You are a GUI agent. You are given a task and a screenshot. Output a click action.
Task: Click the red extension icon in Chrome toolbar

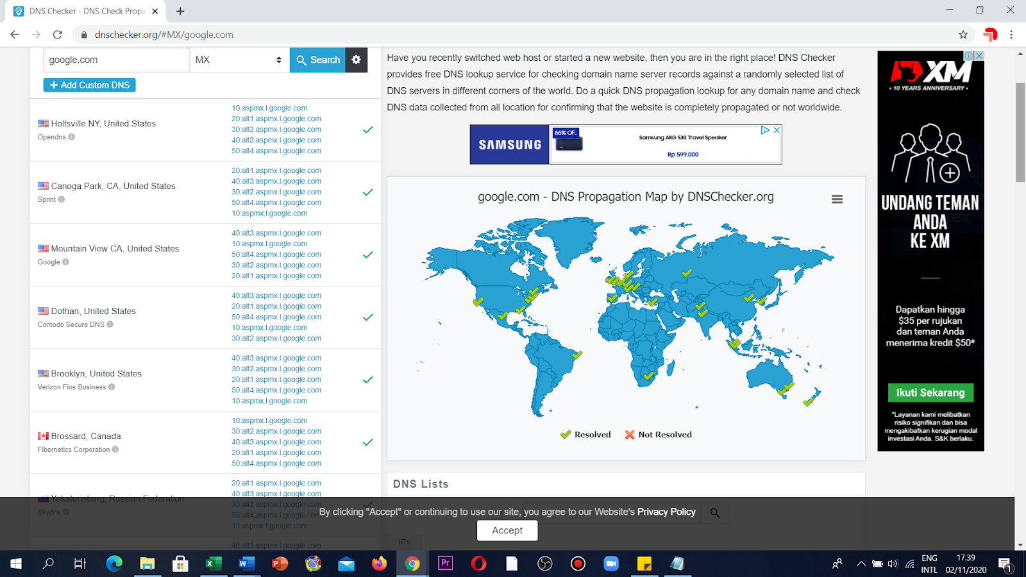coord(990,35)
